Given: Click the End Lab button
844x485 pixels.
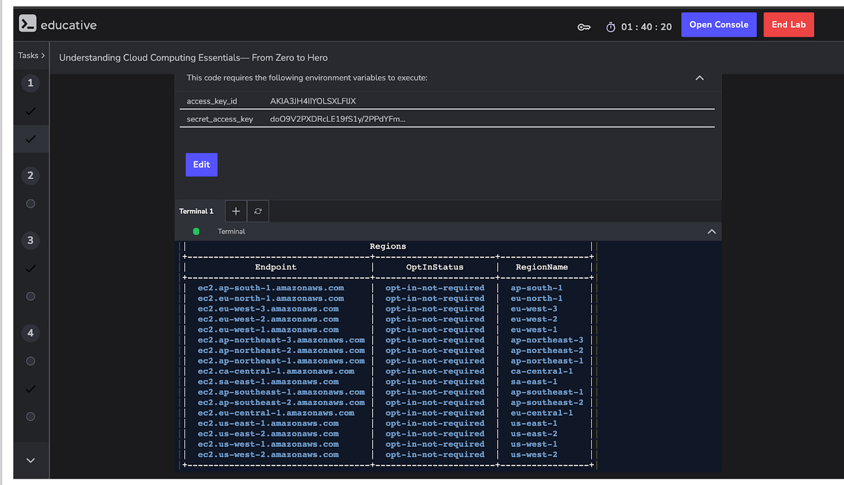Looking at the screenshot, I should point(788,25).
